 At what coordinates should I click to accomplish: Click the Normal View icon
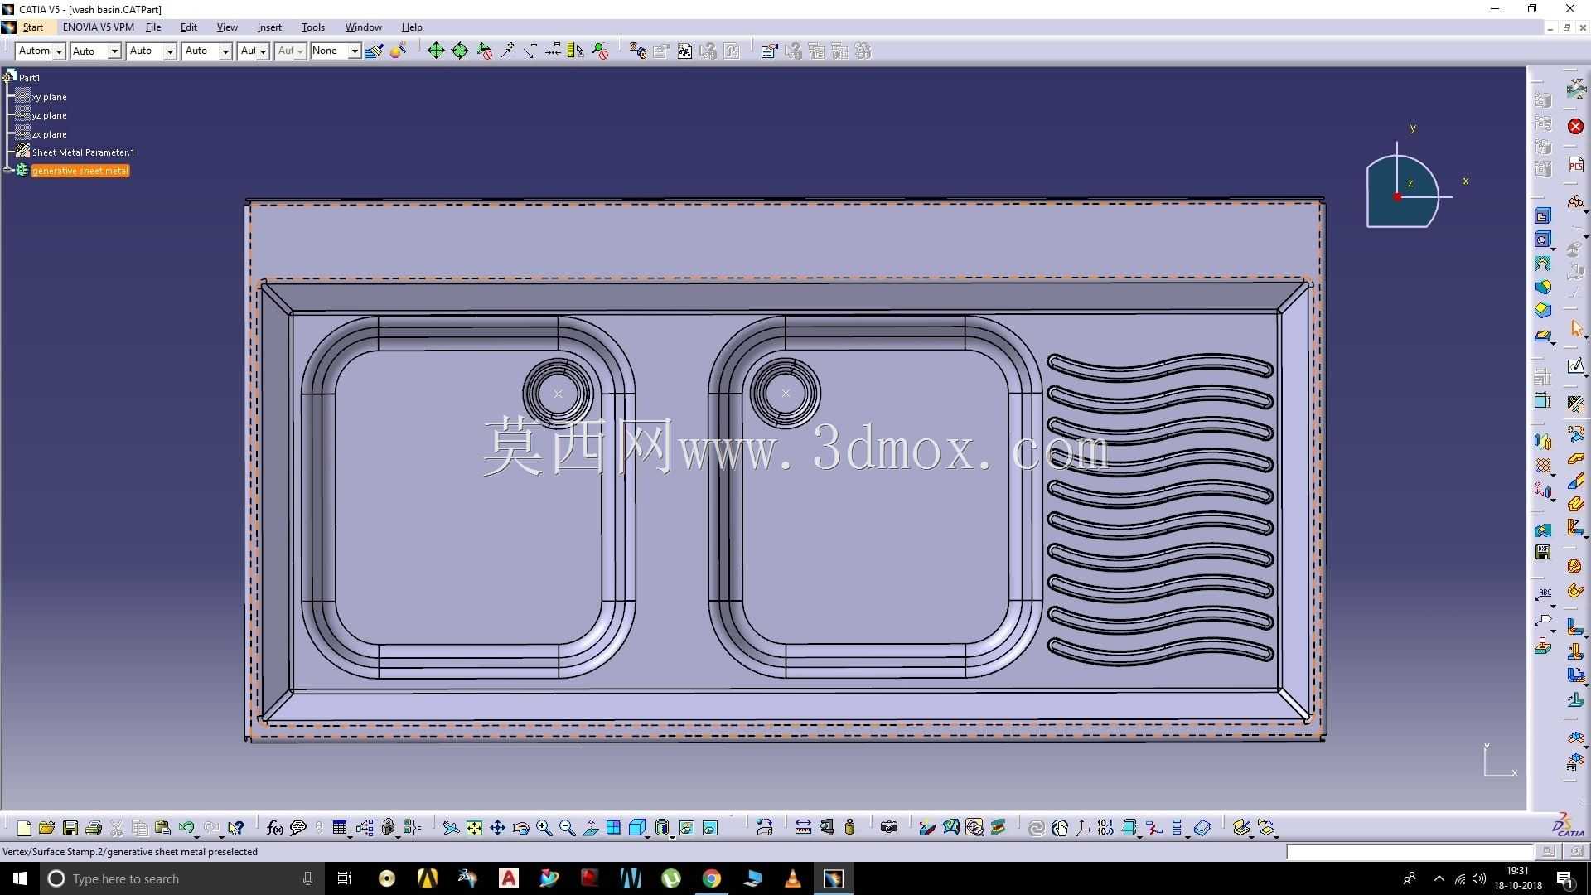coord(591,828)
